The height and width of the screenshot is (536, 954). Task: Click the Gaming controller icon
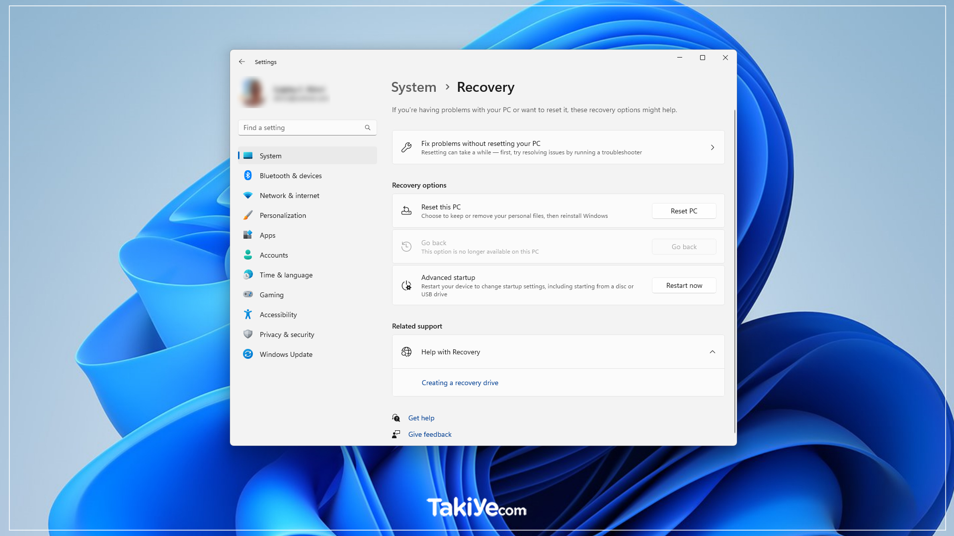[x=248, y=294]
